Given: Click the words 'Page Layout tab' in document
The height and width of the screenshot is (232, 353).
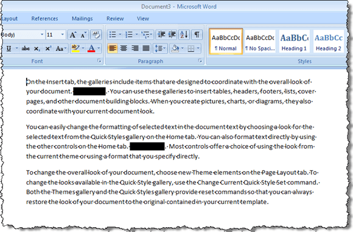Looking at the screenshot, I should pos(284,172).
